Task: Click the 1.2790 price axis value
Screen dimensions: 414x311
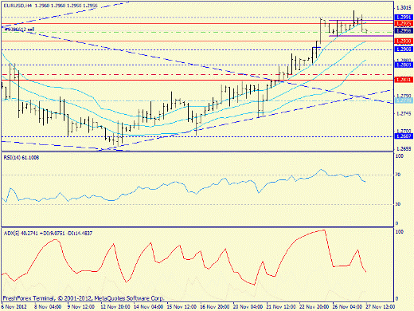Action: click(x=404, y=96)
